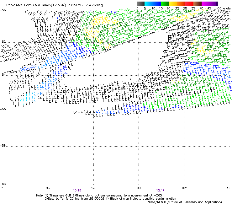Click legend tick label 10

(x=153, y=8)
